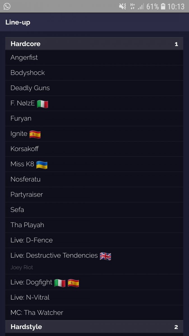Tap the Spanish flag beside Live: Dogfight

73,283
